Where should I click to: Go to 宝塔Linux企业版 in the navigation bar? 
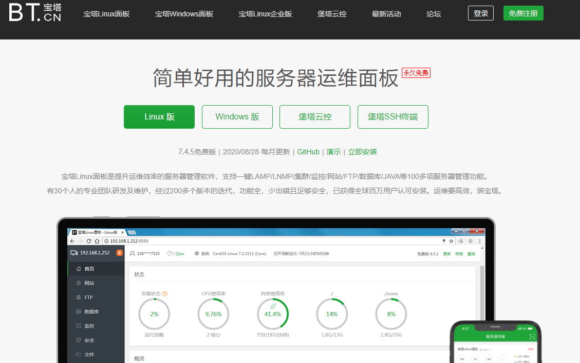265,14
